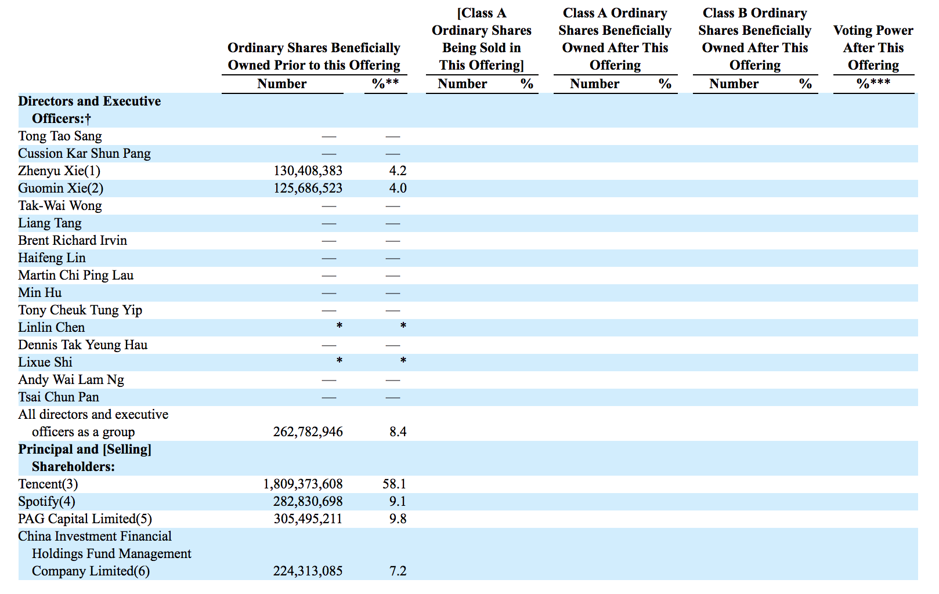Click 'Class A Ordinary Shares Beneficially Owned' header
Screen dimensions: 939x594
615,39
